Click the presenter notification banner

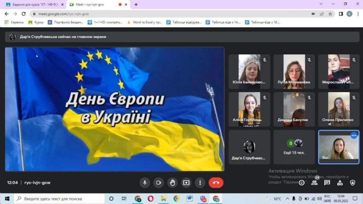coord(182,37)
